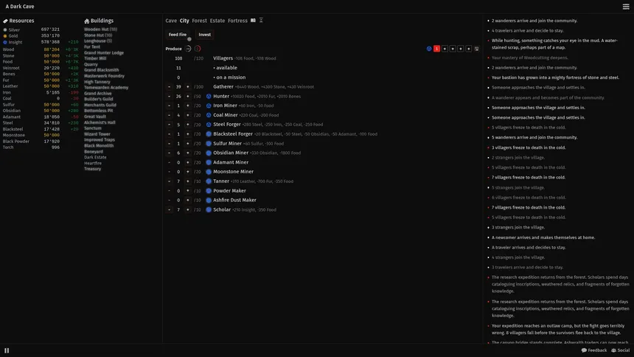Click the Buildings header icon
The width and height of the screenshot is (634, 357).
86,21
